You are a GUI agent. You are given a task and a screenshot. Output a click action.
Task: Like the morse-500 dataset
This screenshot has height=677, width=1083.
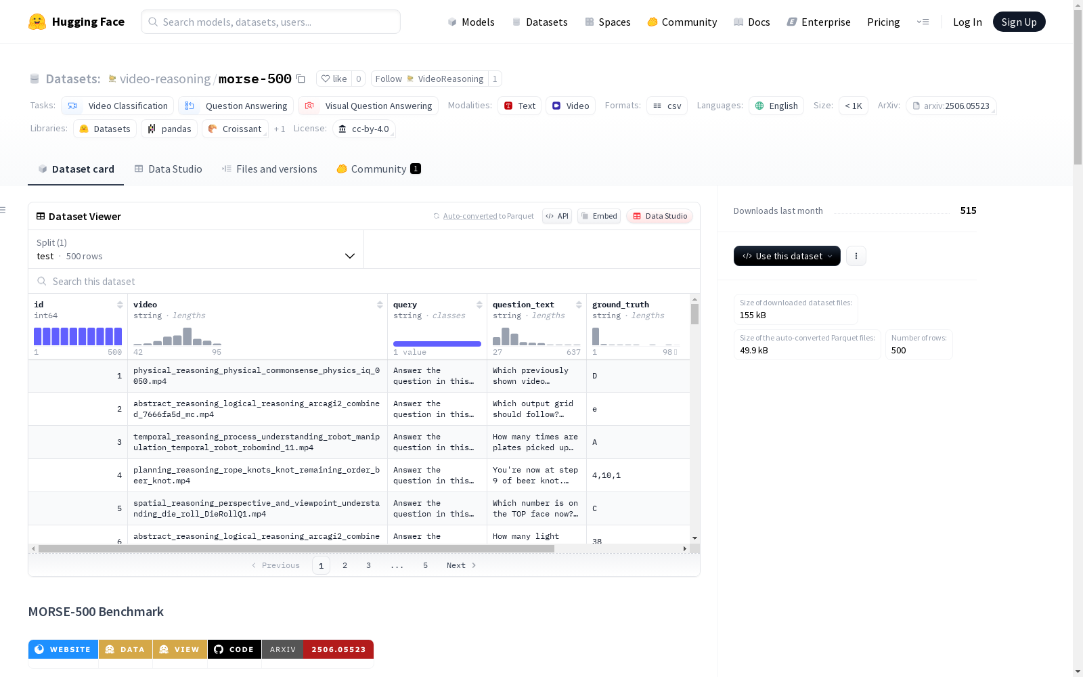(x=334, y=79)
